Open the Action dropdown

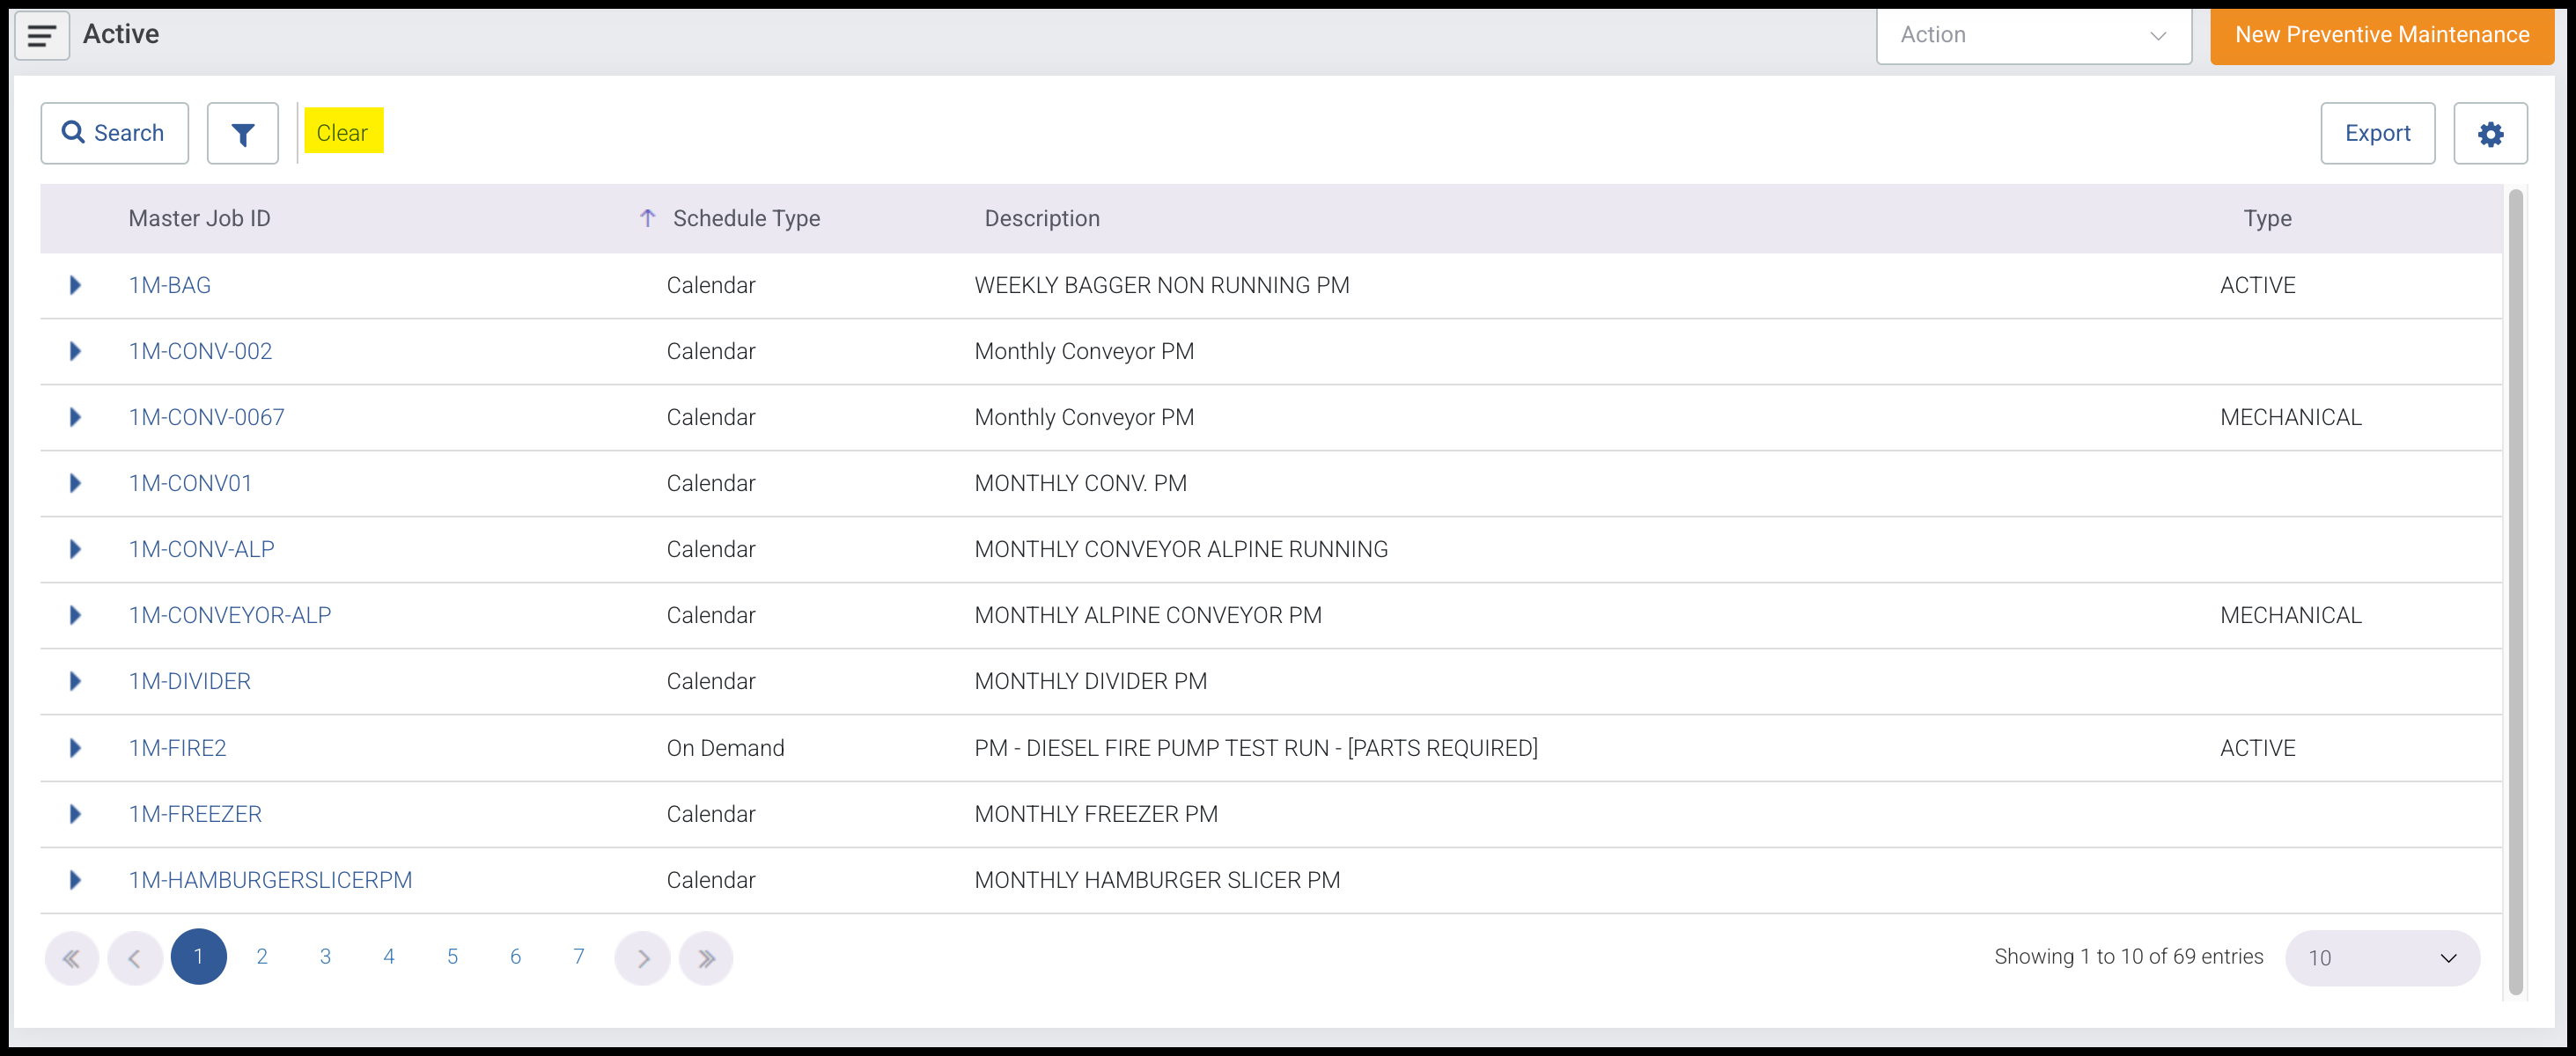pyautogui.click(x=2033, y=36)
